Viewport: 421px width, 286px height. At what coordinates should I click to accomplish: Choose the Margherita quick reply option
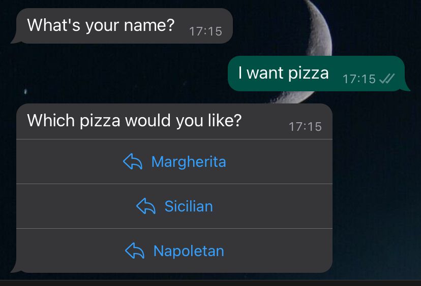click(174, 161)
